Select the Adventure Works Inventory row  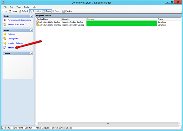tap(50, 25)
